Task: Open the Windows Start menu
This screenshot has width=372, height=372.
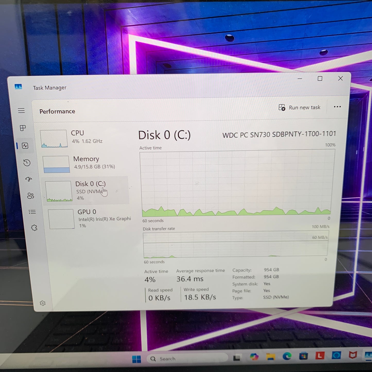Action: (x=136, y=359)
